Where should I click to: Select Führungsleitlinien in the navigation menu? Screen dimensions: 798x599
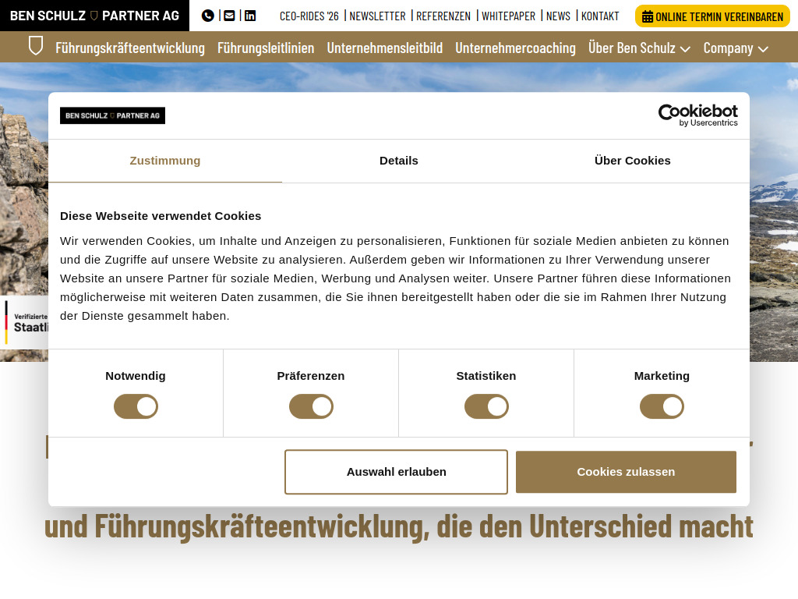click(x=264, y=48)
